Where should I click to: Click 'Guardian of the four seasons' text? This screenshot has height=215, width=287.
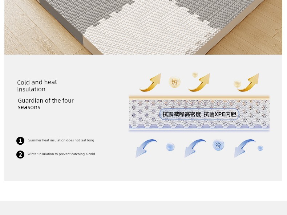point(46,104)
